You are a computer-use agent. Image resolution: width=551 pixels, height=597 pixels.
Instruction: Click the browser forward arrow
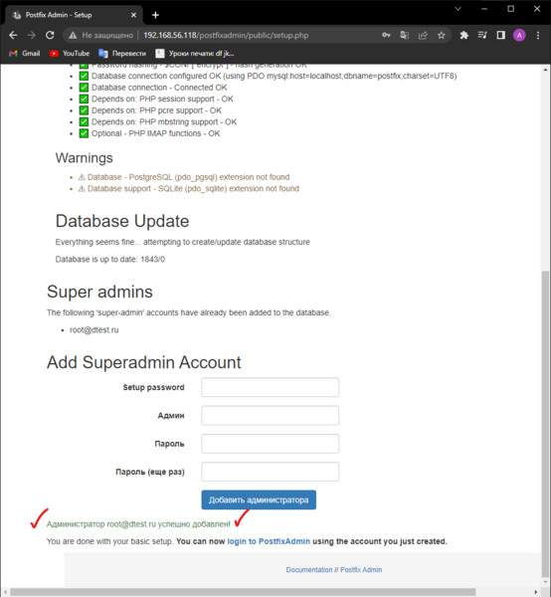[32, 36]
